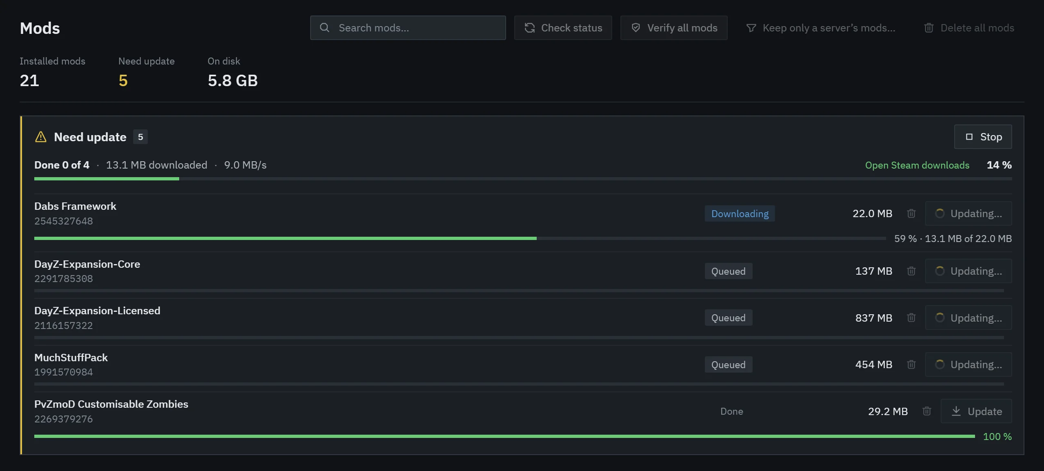Click Updating button for Dabs Framework
Screen dimensions: 1044x471
(x=968, y=213)
